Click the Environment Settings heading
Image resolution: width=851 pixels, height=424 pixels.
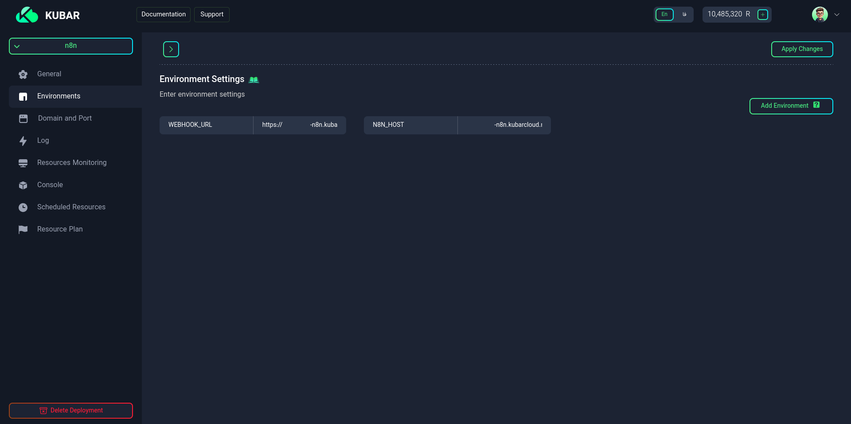[202, 79]
